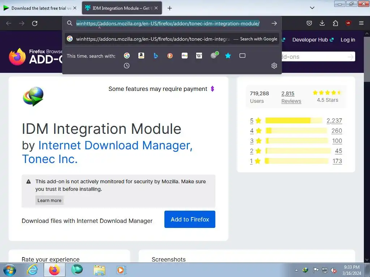370x277 pixels.
Task: Click the 1-star rating bar
Action: [297, 161]
